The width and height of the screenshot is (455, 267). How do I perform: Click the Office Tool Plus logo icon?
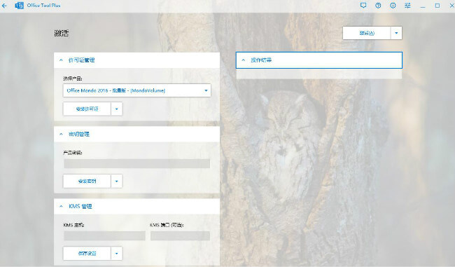tap(19, 6)
